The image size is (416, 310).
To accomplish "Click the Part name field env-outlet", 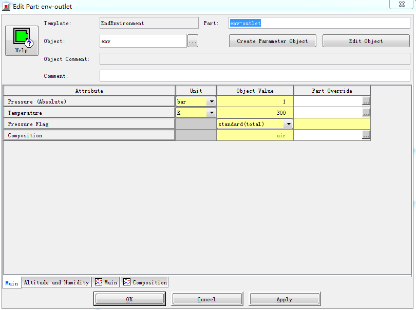I will [318, 23].
